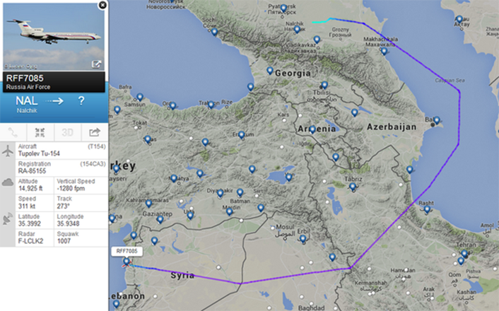This screenshot has height=311, width=499.
Task: Click the airplane icon beside Aircraft details
Action: pyautogui.click(x=8, y=151)
